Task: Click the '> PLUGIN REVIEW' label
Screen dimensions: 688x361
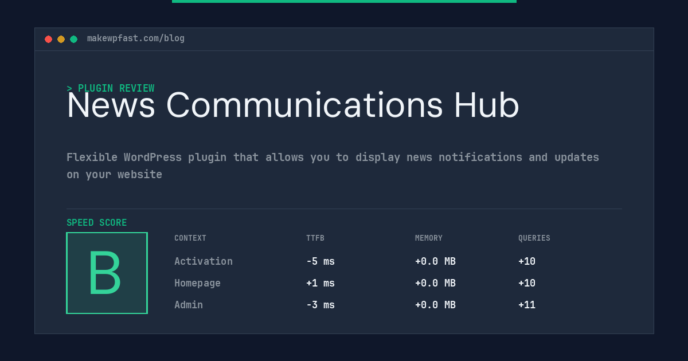Action: coord(111,88)
